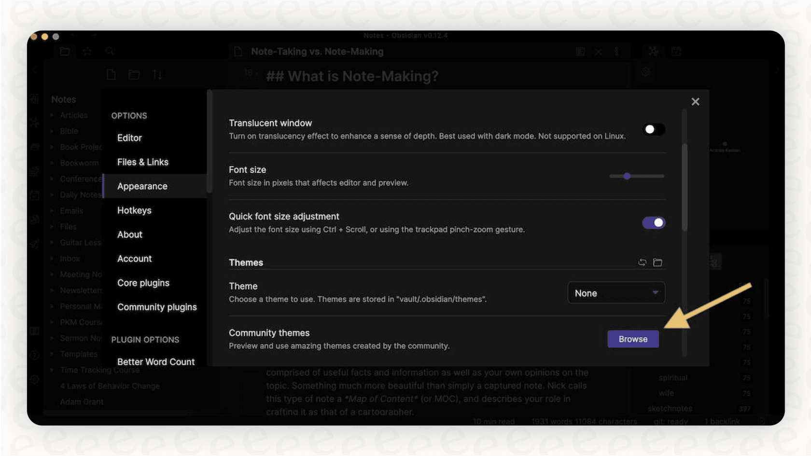Open the search icon in the left toolbar
The height and width of the screenshot is (456, 811).
click(x=110, y=51)
